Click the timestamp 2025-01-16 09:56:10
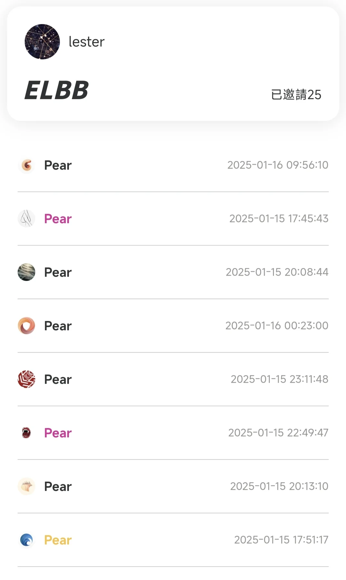 coord(278,165)
